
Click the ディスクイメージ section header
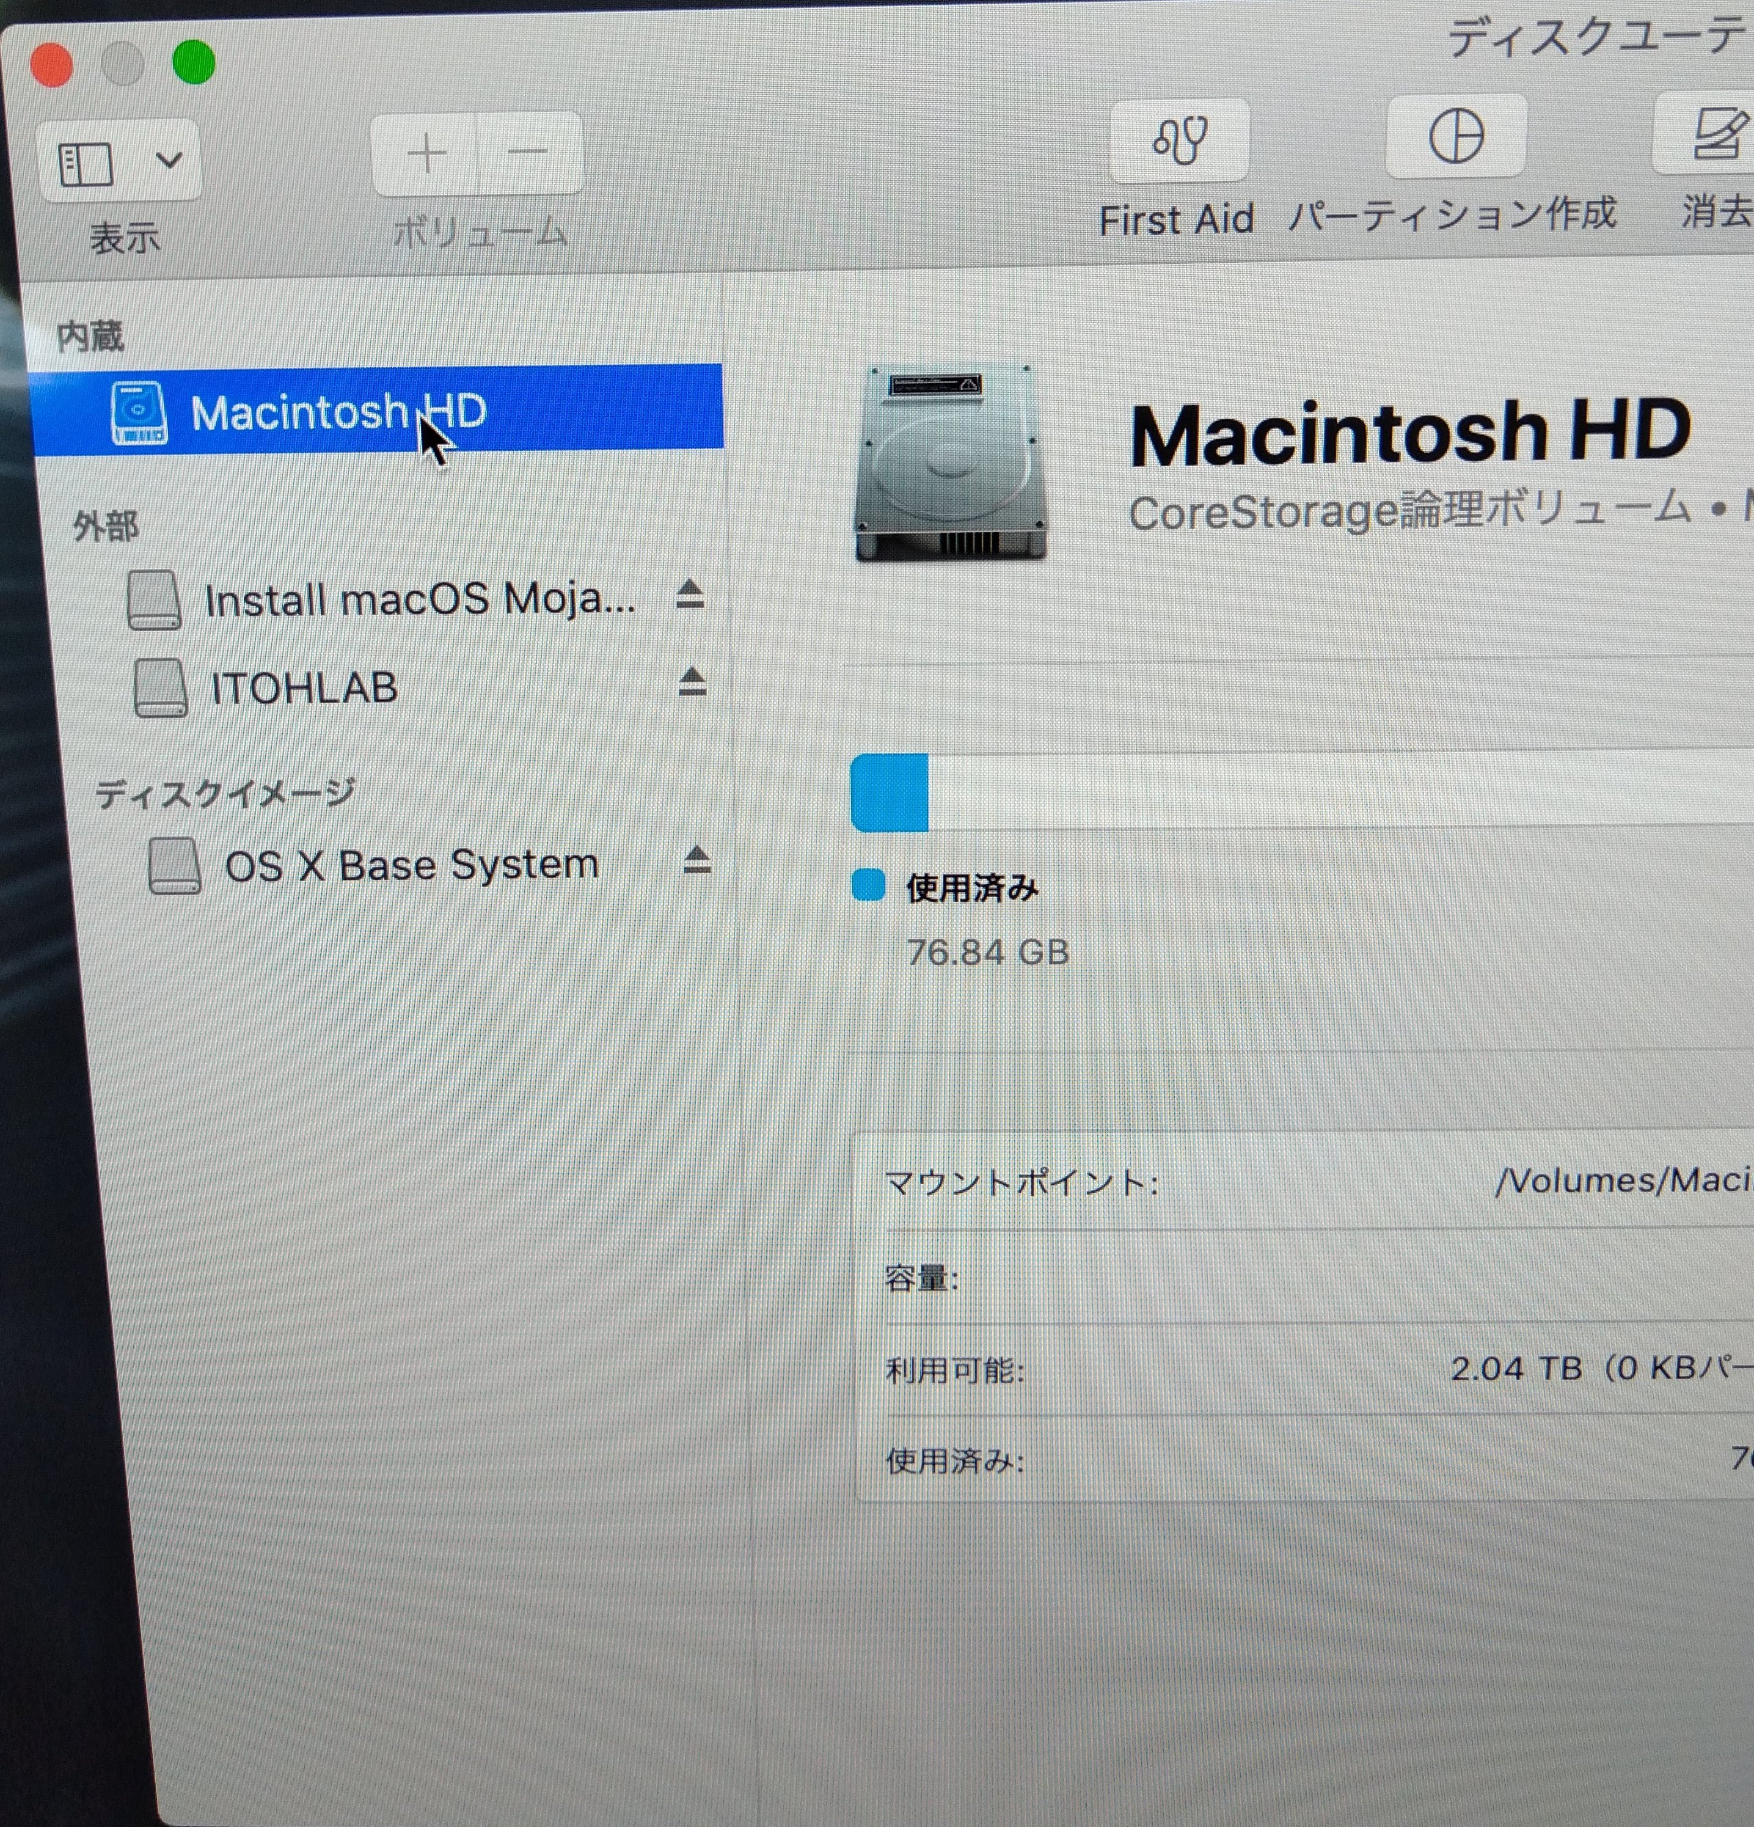[x=225, y=793]
